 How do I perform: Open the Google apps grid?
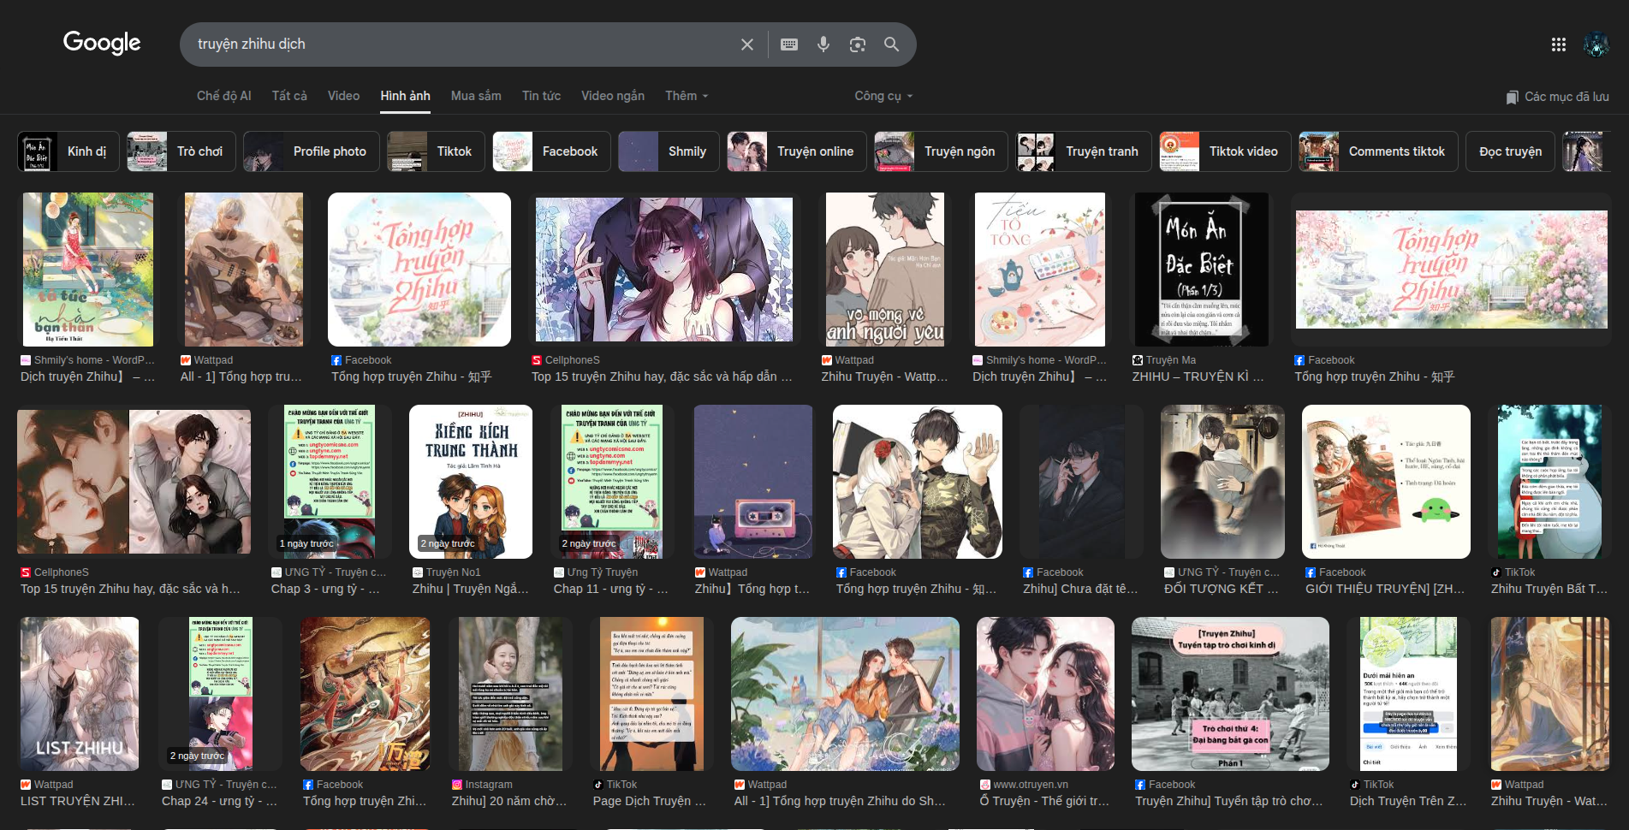[x=1558, y=44]
